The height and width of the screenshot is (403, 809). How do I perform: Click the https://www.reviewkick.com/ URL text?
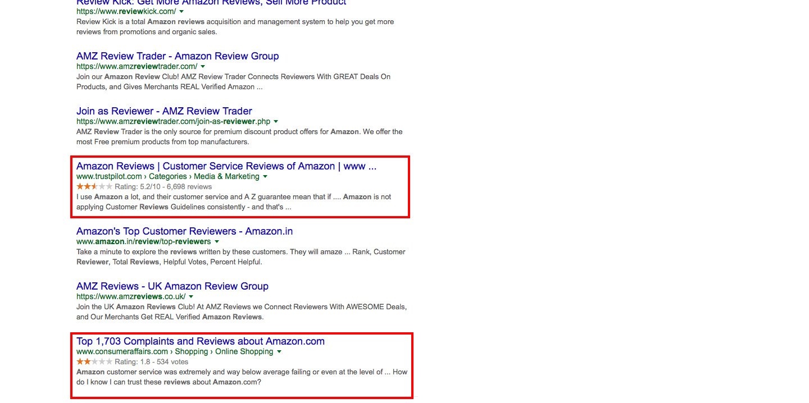pos(126,11)
